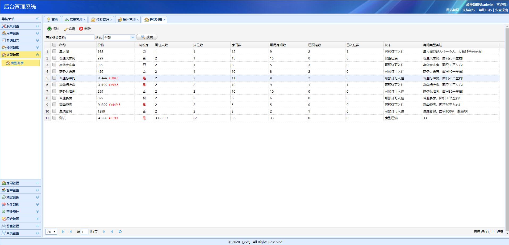This screenshot has height=245, width=509.
Task: Click the green Add (添加) icon
Action: [49, 29]
